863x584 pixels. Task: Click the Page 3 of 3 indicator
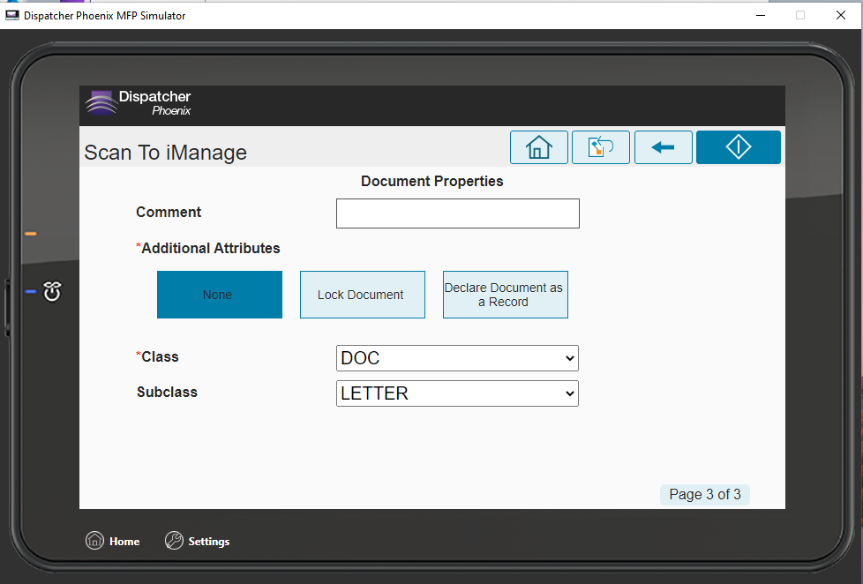(x=704, y=494)
